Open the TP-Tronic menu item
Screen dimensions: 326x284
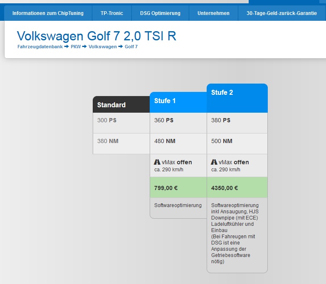[x=112, y=13]
